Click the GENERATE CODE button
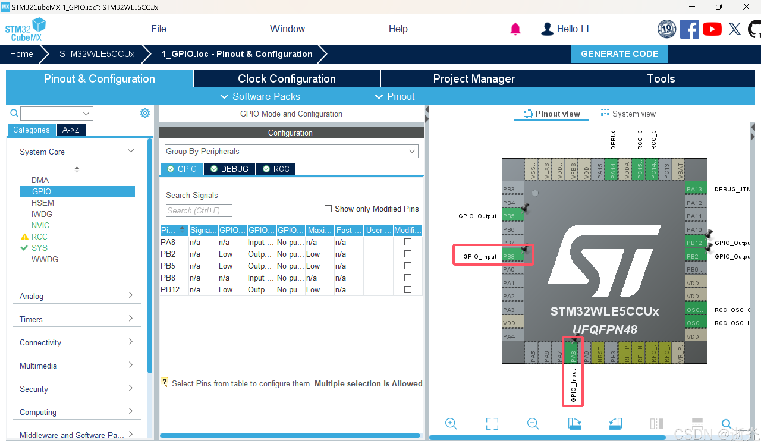Image resolution: width=761 pixels, height=447 pixels. click(x=620, y=54)
